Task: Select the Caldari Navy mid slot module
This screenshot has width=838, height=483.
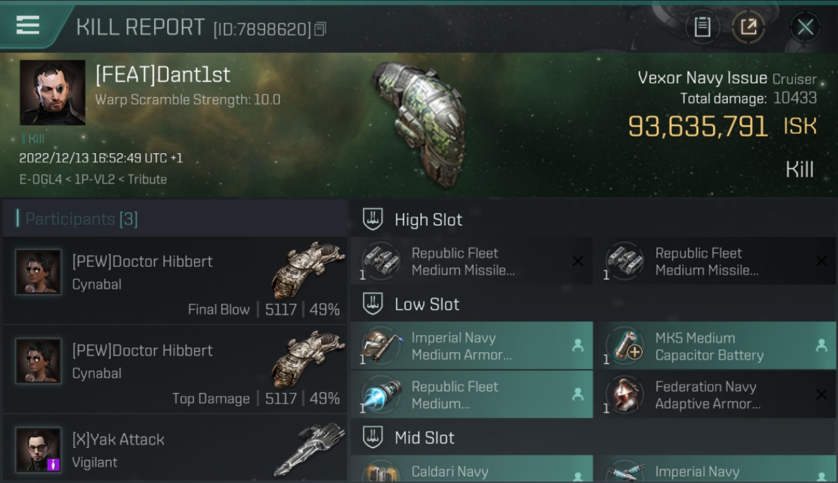Action: pyautogui.click(x=471, y=470)
